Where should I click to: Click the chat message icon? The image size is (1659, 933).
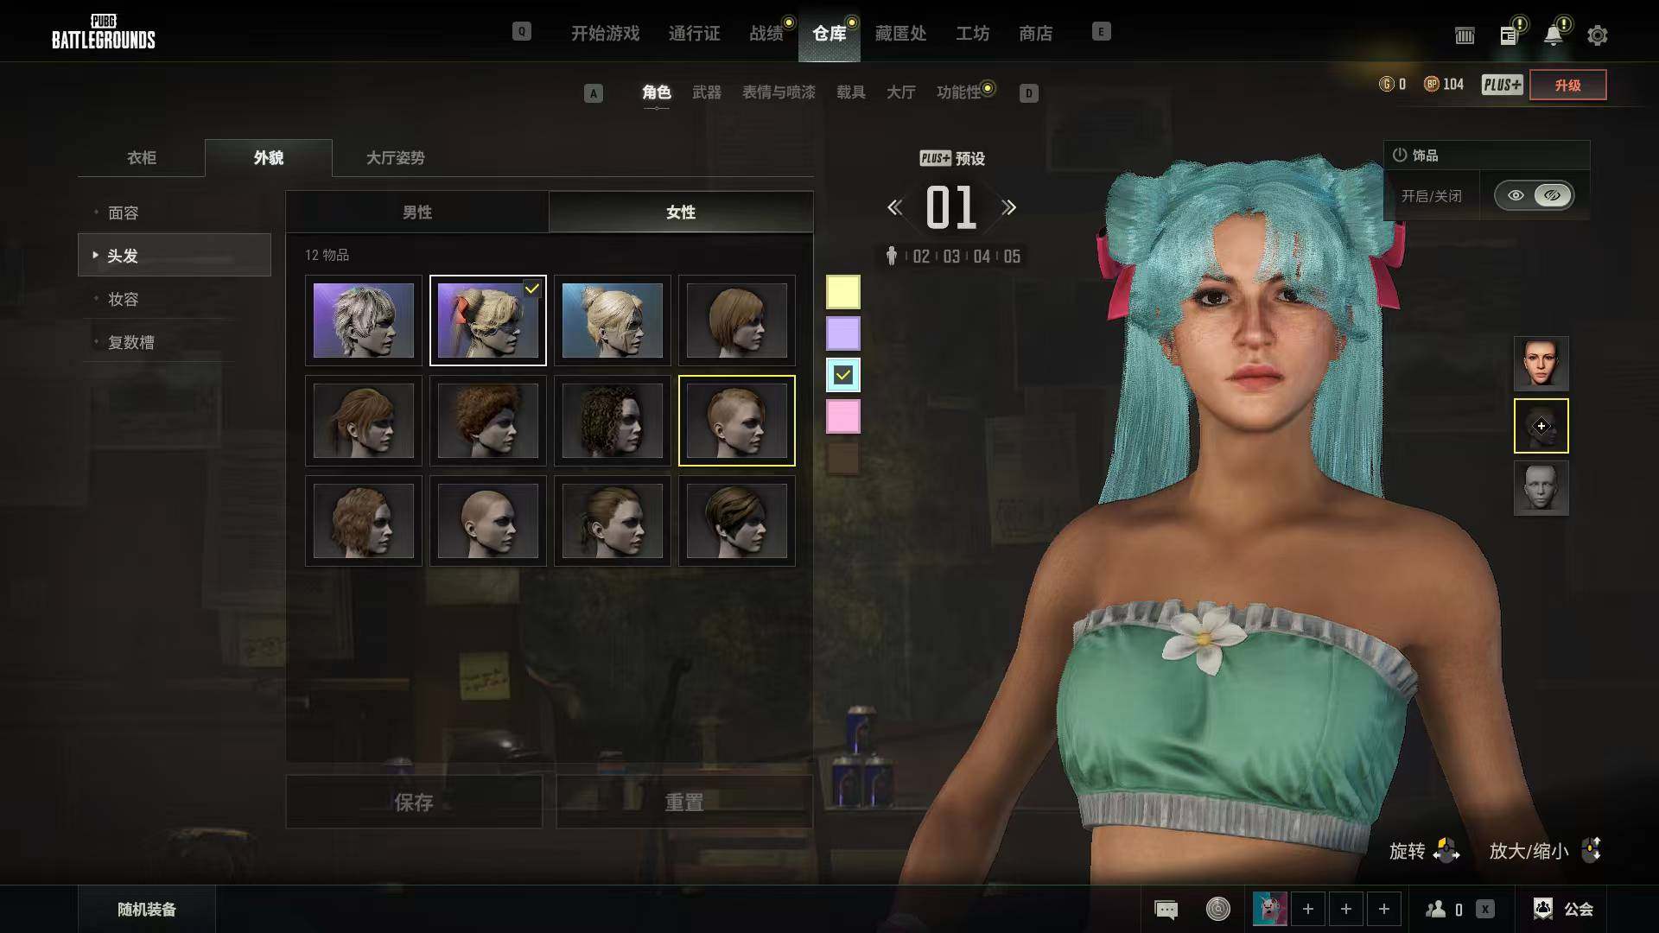[1166, 909]
